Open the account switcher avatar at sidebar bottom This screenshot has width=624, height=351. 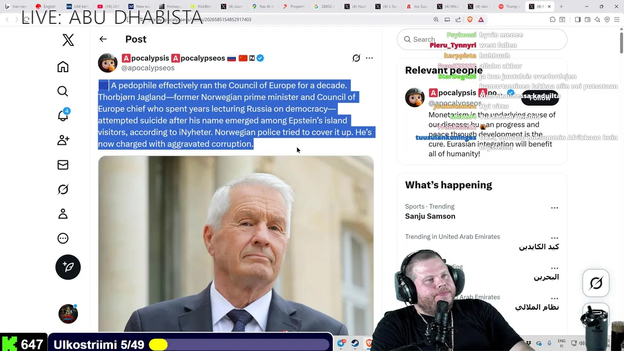coord(68,314)
